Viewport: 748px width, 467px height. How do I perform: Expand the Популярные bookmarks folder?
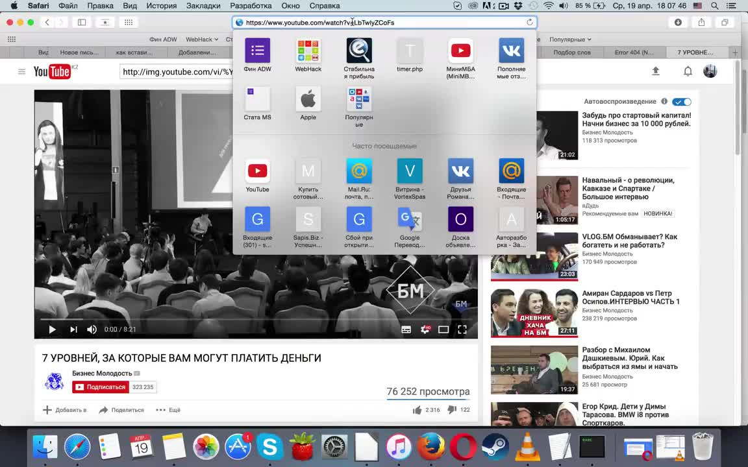[570, 40]
